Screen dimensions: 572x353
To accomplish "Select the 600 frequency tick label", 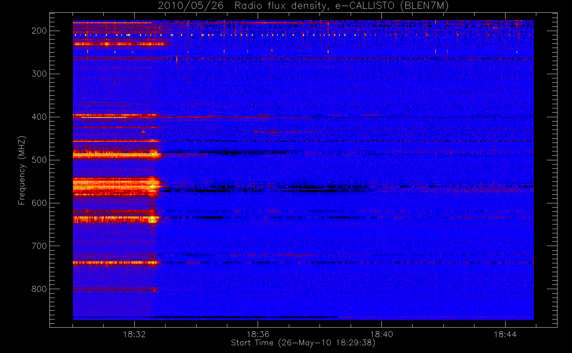I will click(x=39, y=203).
